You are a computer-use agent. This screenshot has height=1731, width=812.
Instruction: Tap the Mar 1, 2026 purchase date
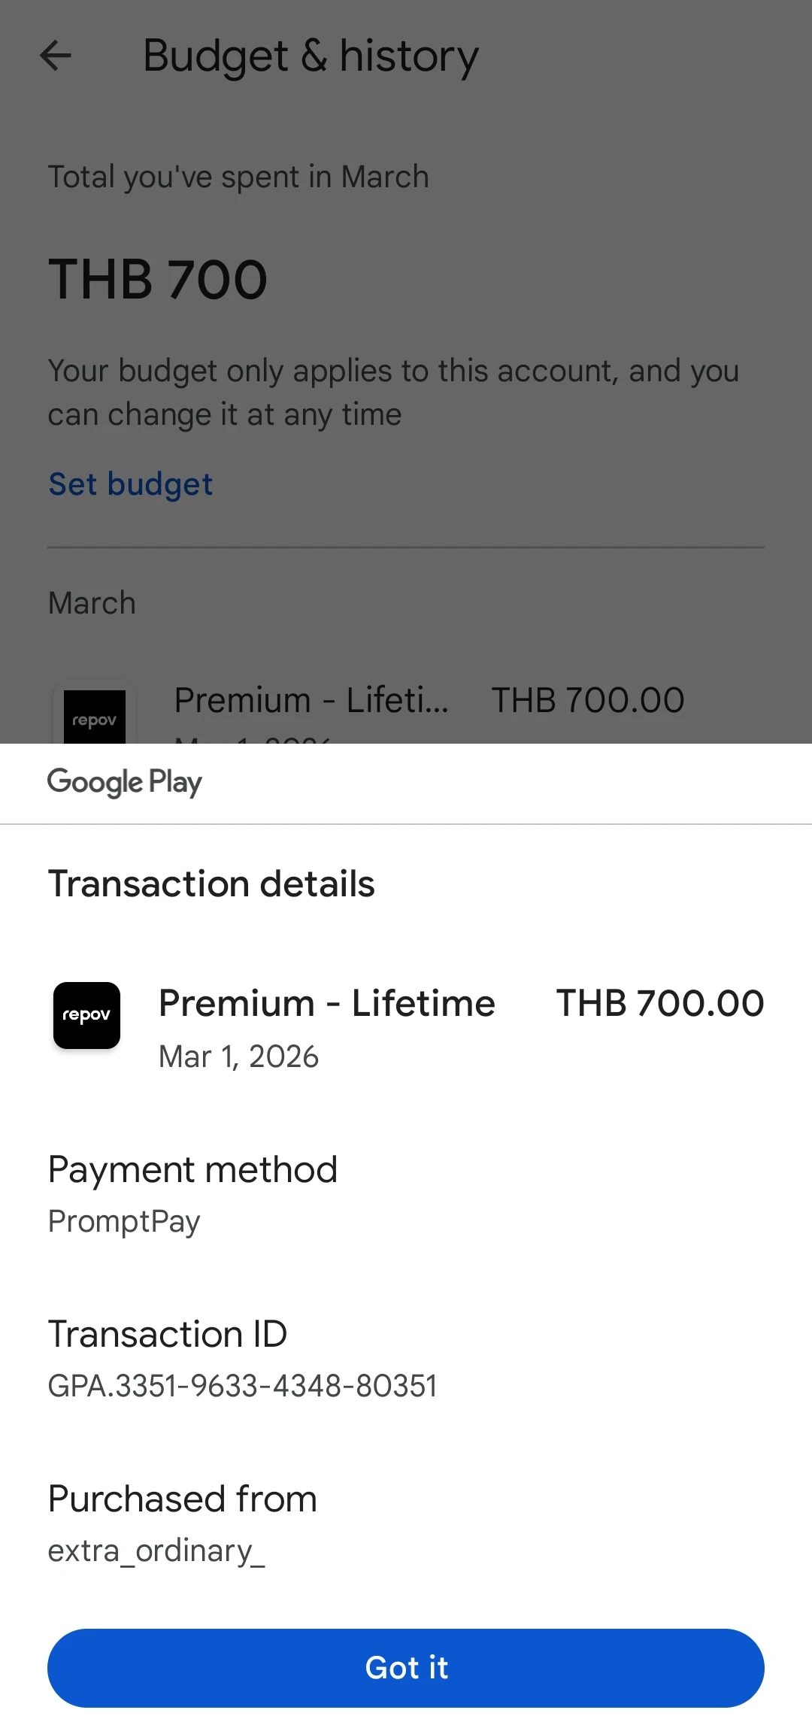238,1056
